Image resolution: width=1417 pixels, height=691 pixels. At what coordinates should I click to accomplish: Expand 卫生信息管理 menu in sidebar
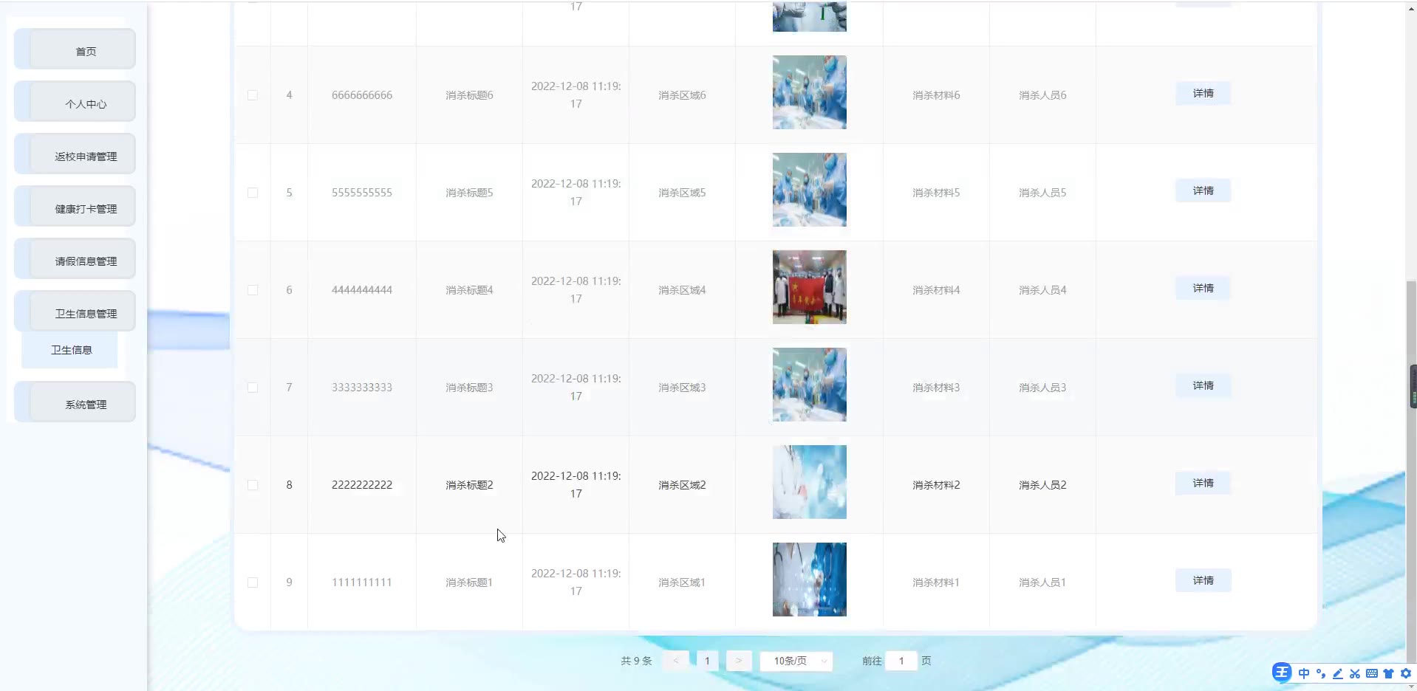point(75,312)
